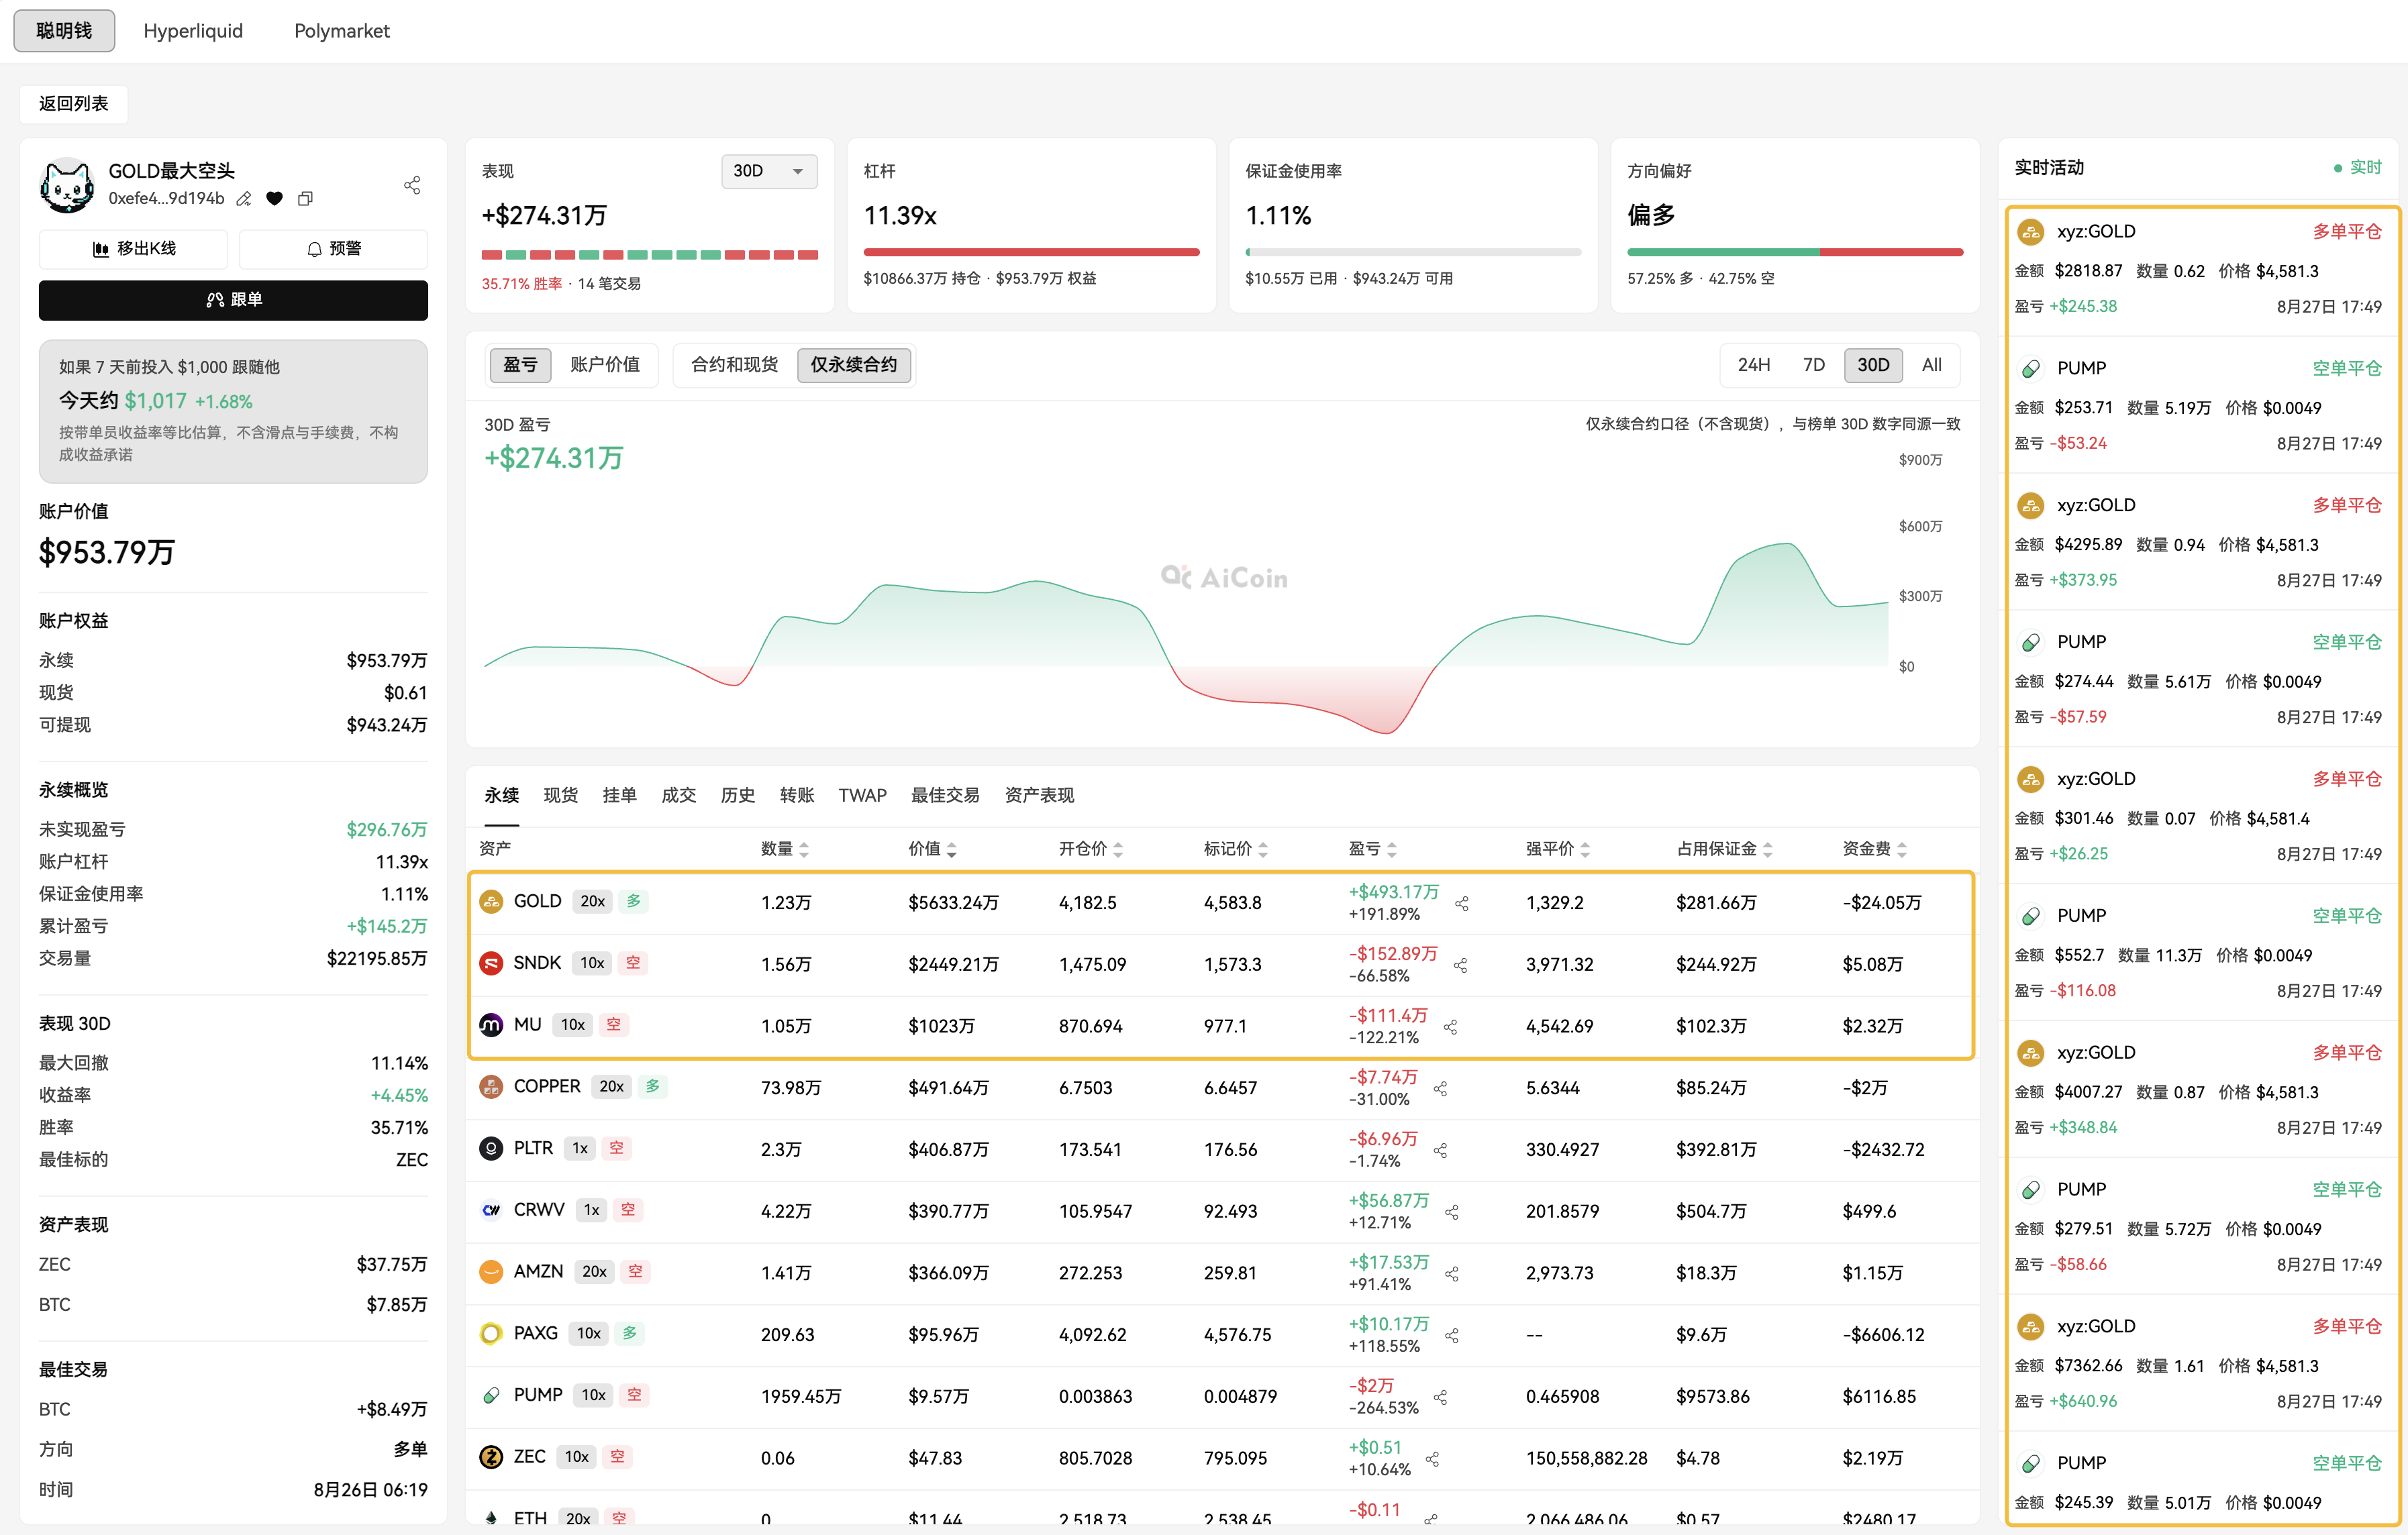Share the MU position PnL
This screenshot has height=1535, width=2408.
1451,1027
